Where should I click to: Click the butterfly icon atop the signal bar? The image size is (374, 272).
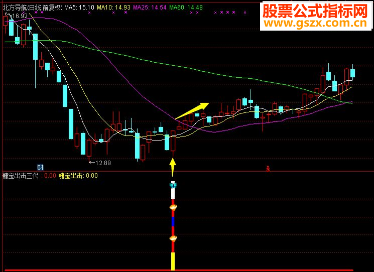point(173,185)
